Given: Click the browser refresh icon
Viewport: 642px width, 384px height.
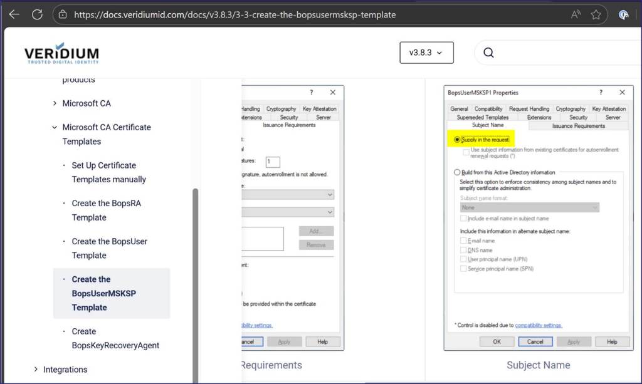Looking at the screenshot, I should point(37,14).
